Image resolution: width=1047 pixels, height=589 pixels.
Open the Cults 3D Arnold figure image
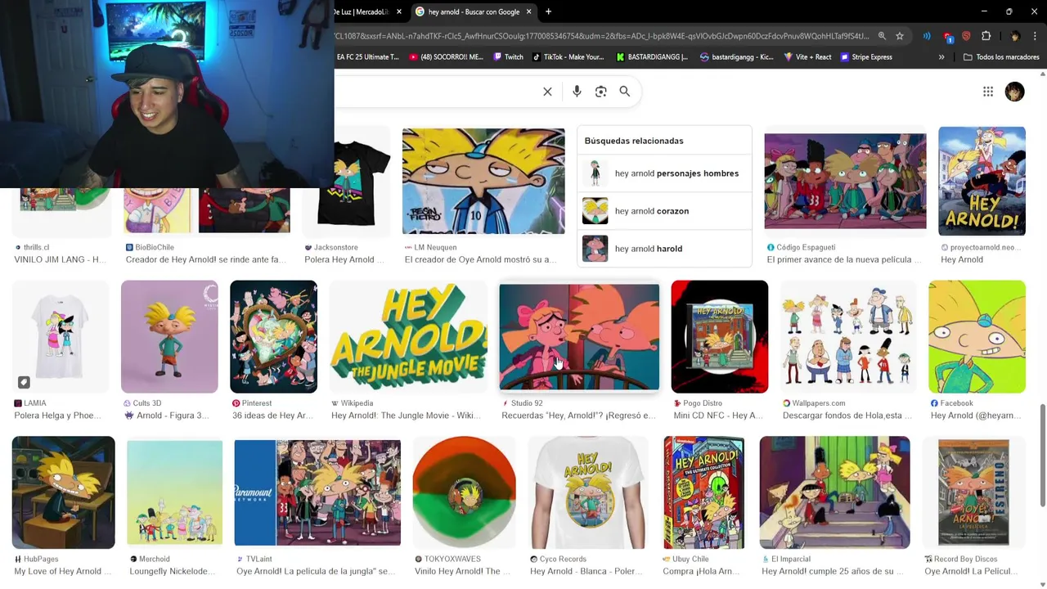tap(169, 336)
